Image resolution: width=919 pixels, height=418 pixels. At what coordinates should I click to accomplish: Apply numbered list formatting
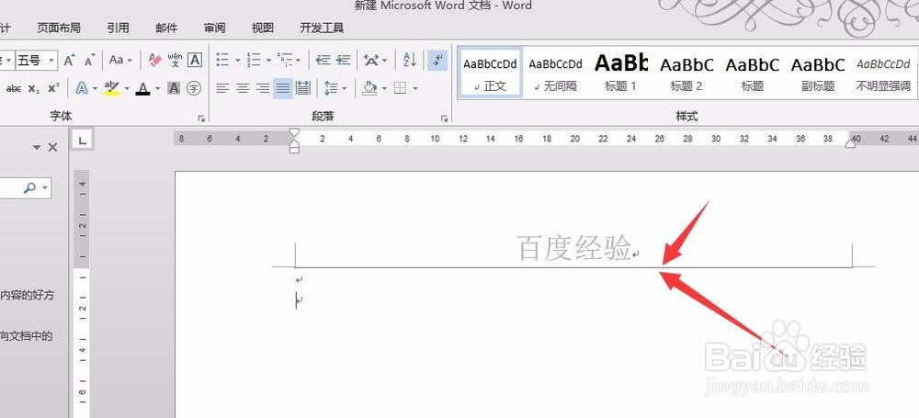[x=254, y=60]
